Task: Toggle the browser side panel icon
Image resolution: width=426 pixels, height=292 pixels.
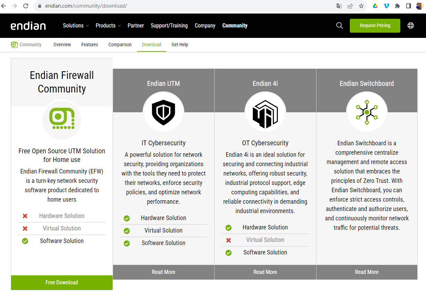Action: point(409,6)
